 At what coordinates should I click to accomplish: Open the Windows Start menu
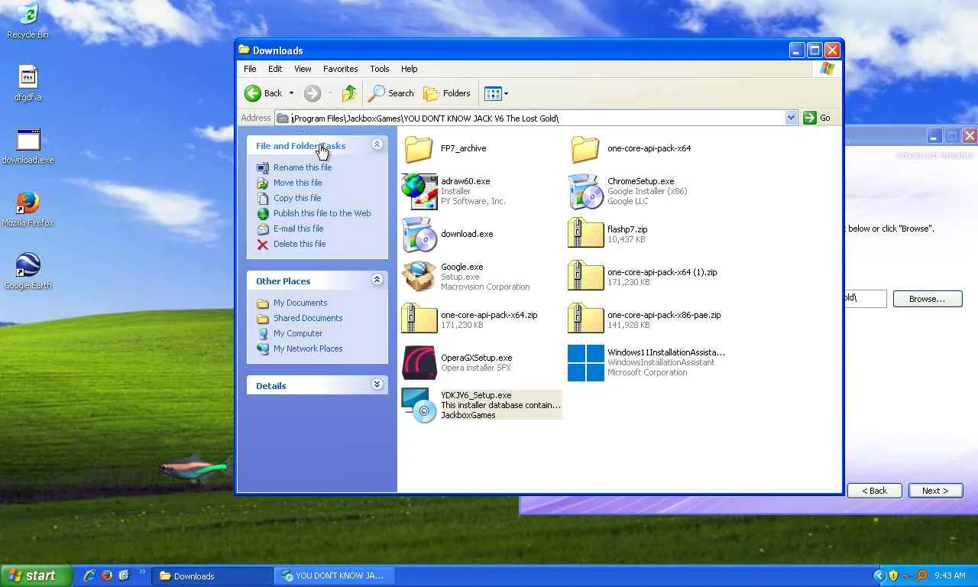(36, 576)
